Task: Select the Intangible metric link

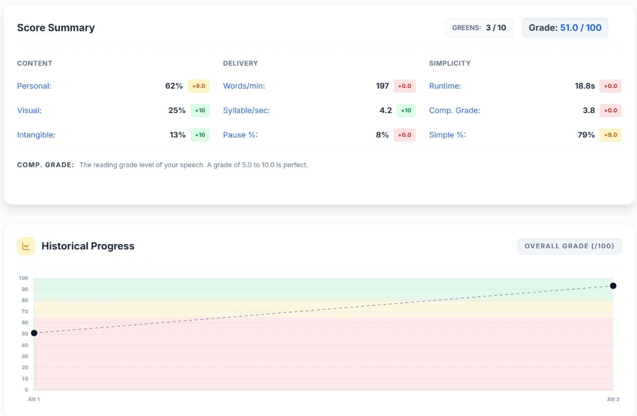Action: pyautogui.click(x=36, y=135)
